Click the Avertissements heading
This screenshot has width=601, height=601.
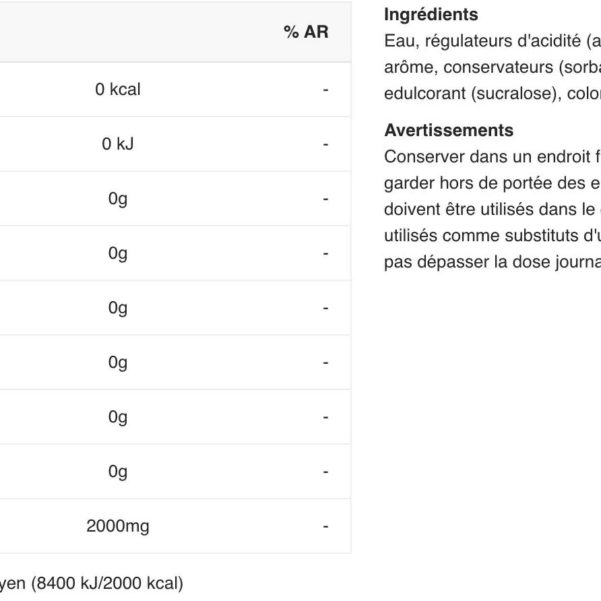click(x=449, y=130)
